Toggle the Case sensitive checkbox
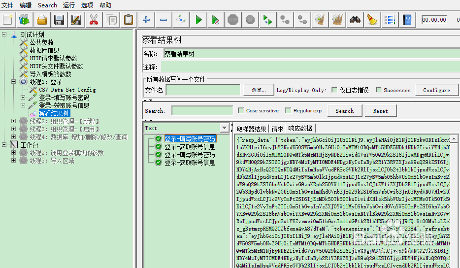The height and width of the screenshot is (268, 460). 241,110
